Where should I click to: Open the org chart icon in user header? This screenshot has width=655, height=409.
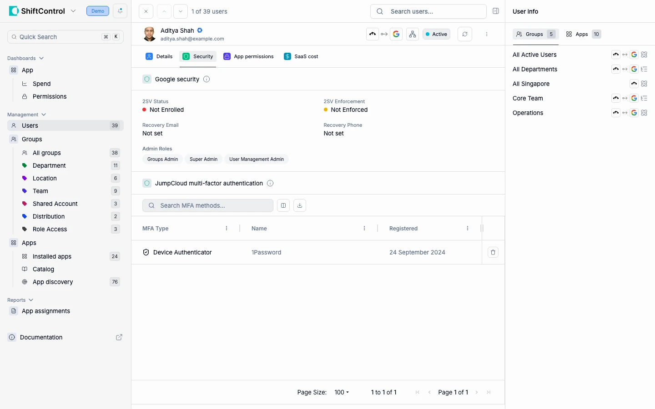click(413, 34)
